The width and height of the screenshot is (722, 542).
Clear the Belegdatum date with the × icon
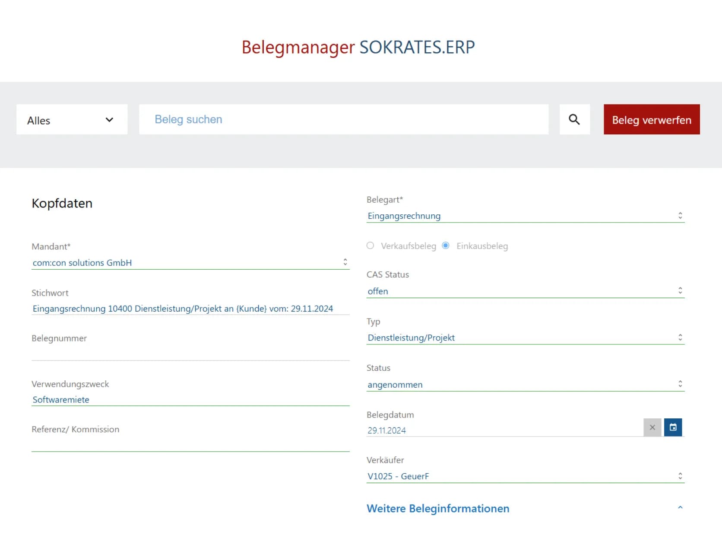click(x=652, y=427)
